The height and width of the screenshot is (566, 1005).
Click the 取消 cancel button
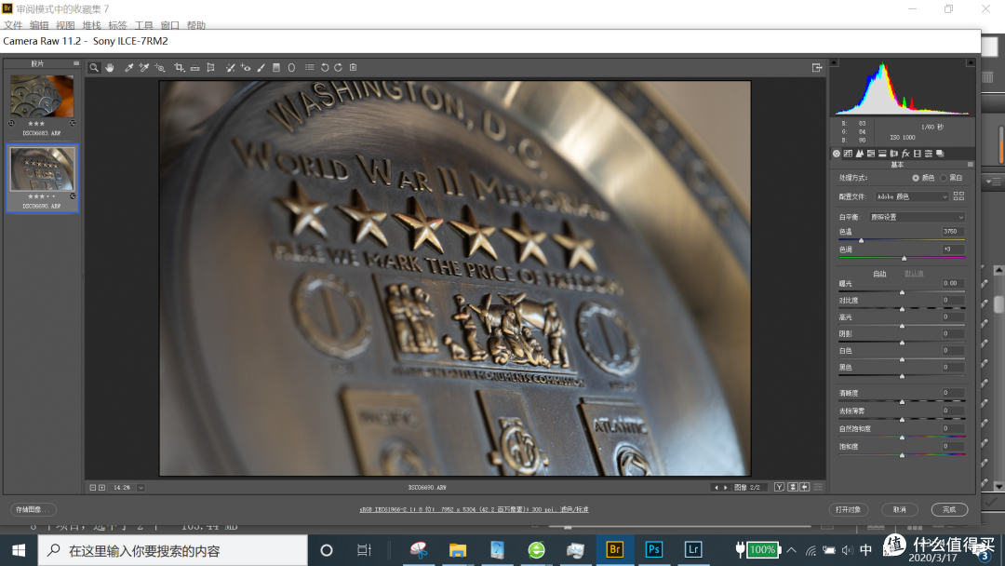click(899, 509)
